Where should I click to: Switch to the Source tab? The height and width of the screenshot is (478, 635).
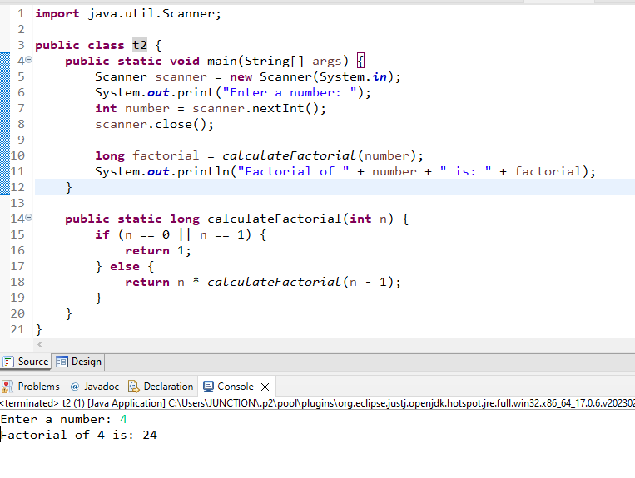pos(26,362)
